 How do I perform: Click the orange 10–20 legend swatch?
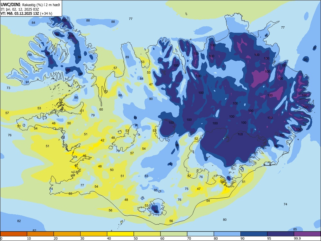pos(40,234)
